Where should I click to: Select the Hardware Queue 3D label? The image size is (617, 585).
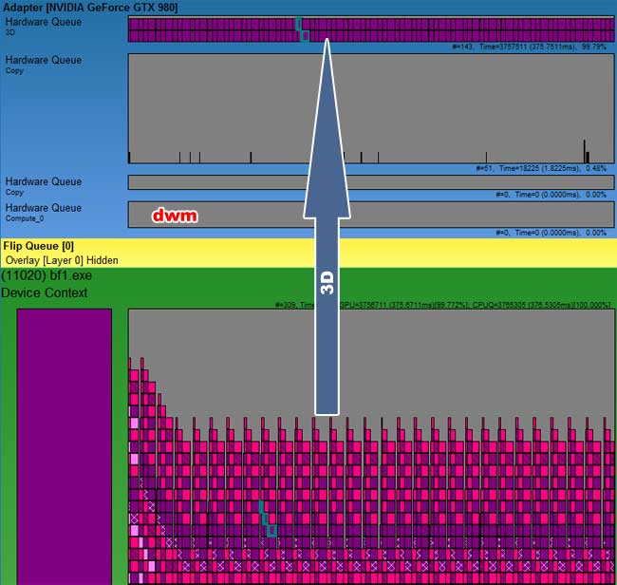point(43,26)
